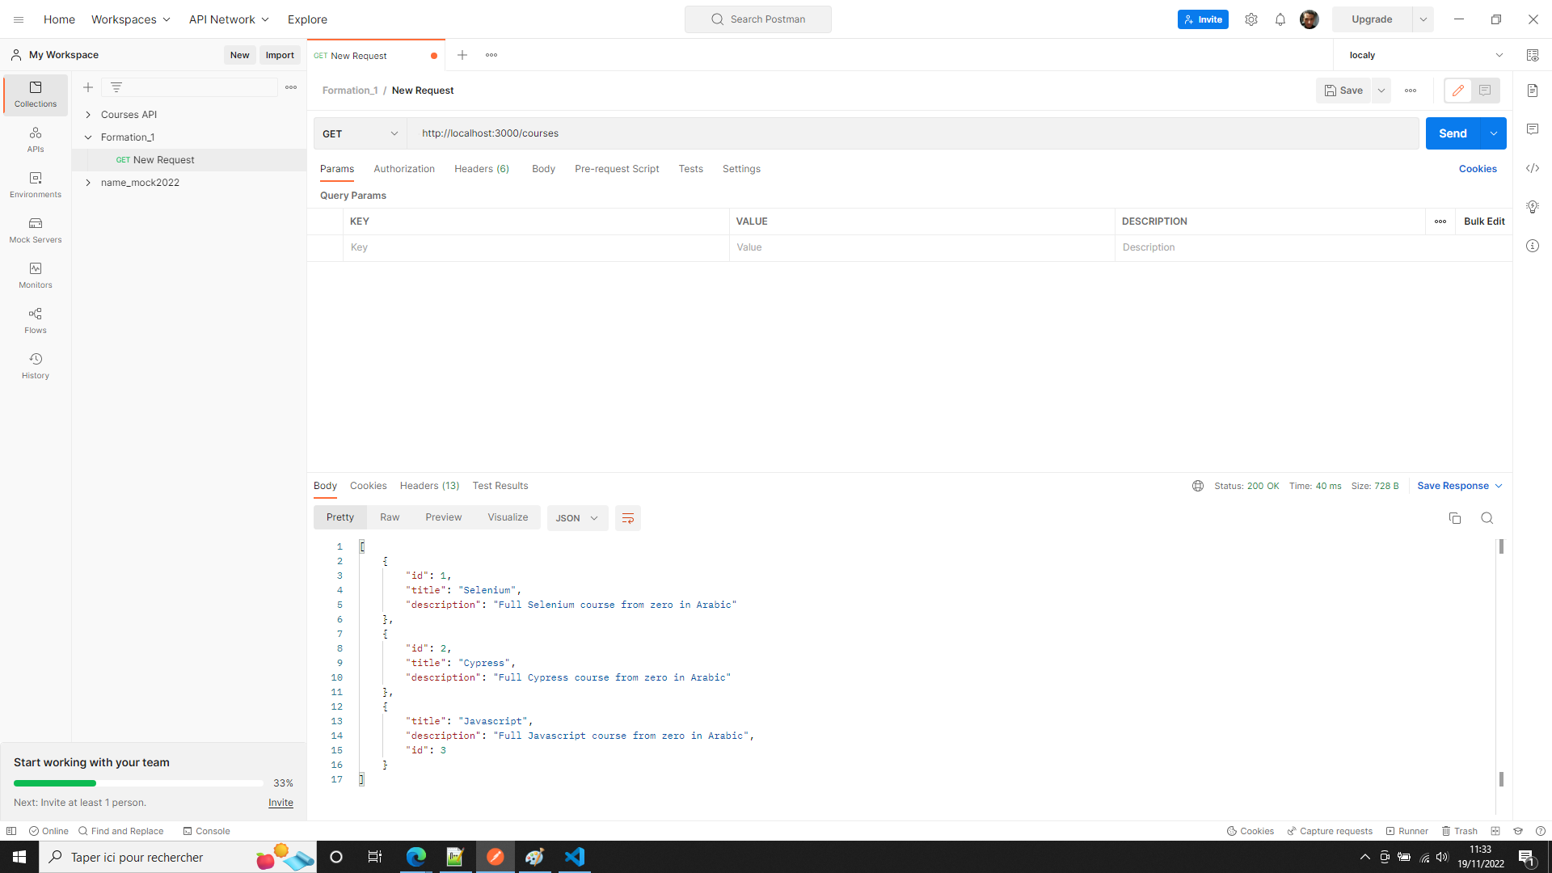
Task: Open the code snippet generator
Action: tap(1533, 168)
